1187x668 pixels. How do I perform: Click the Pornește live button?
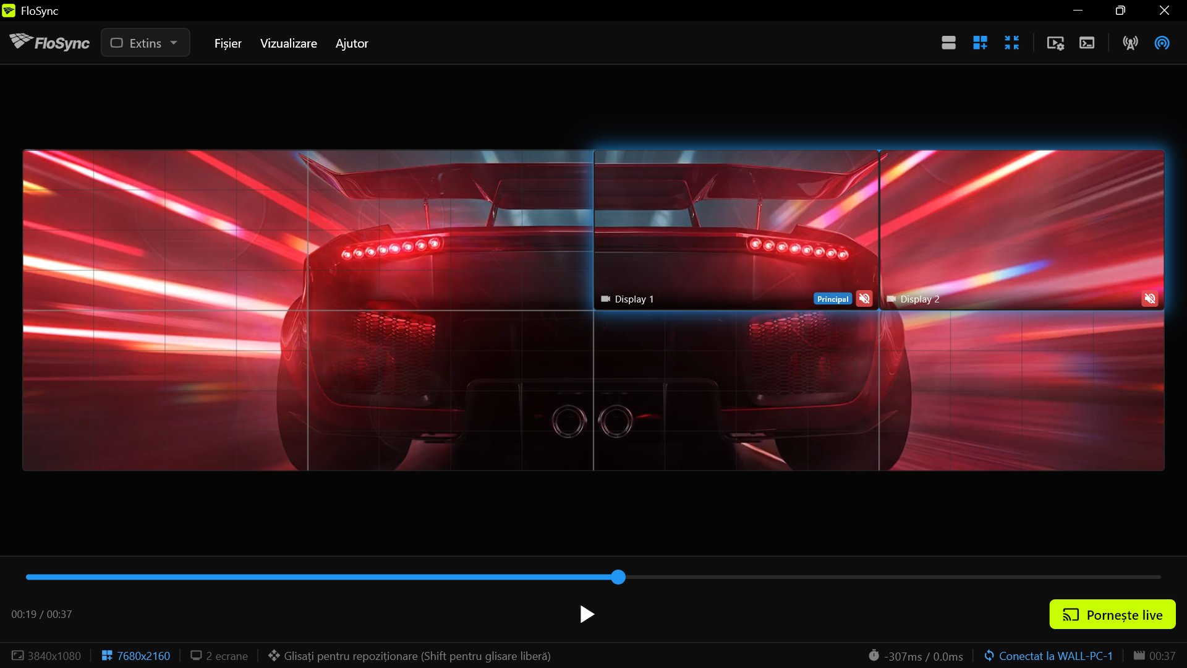[1112, 614]
